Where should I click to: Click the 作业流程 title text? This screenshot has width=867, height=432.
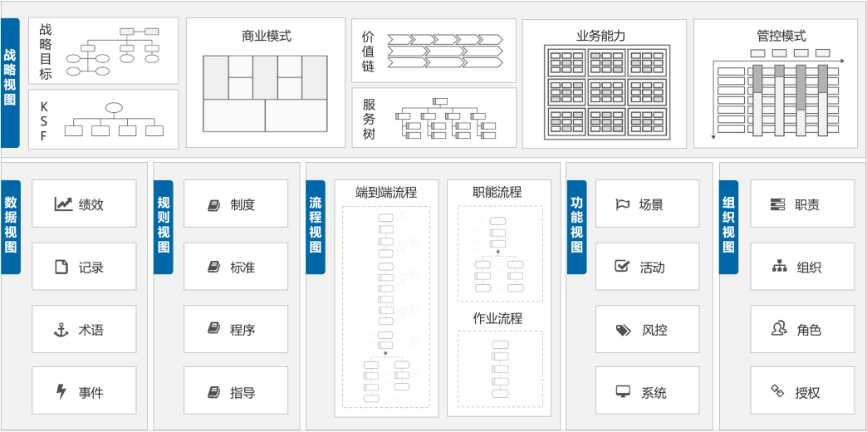tap(497, 318)
